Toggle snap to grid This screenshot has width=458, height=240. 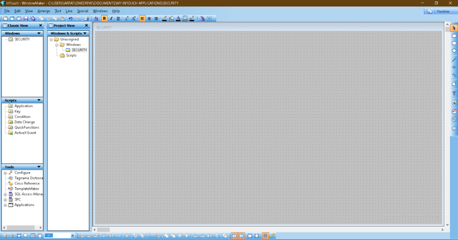pyautogui.click(x=266, y=235)
